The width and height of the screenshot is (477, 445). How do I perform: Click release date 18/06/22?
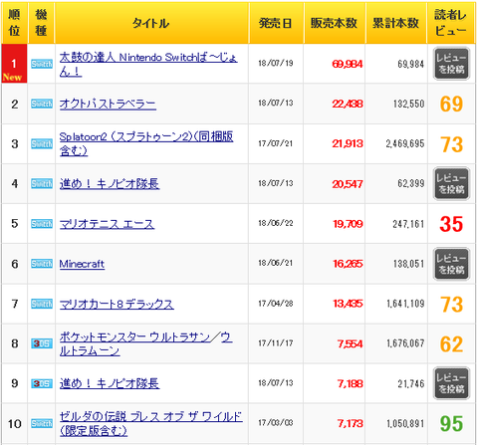pos(276,223)
